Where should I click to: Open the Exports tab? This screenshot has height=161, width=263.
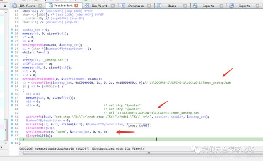tap(244, 6)
